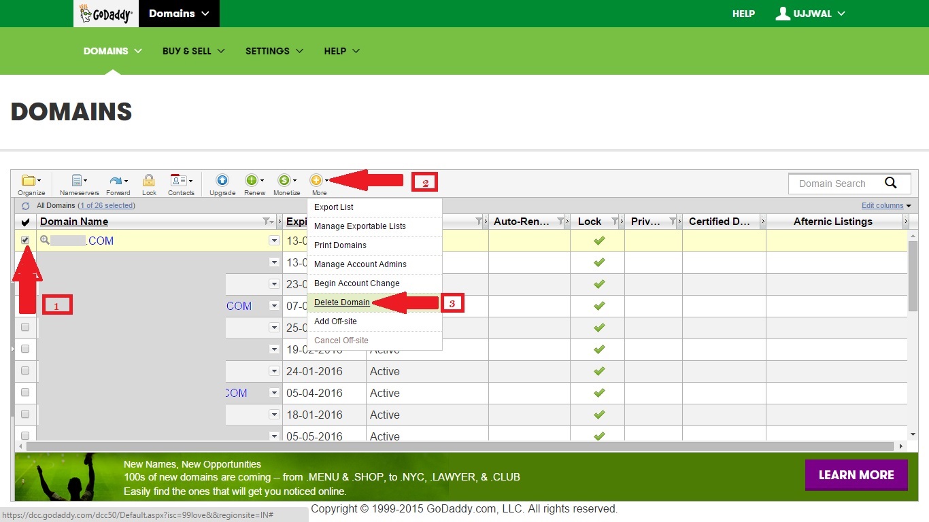Check the checkbox in the 25-0 expiry row
Viewport: 929px width, 522px height.
[x=25, y=327]
